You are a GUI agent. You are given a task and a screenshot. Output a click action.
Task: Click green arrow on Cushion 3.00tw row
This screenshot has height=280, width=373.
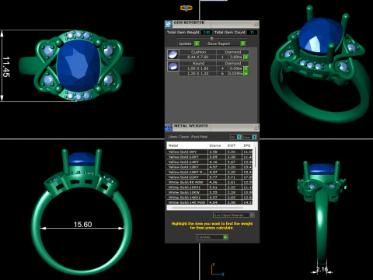pyautogui.click(x=246, y=57)
